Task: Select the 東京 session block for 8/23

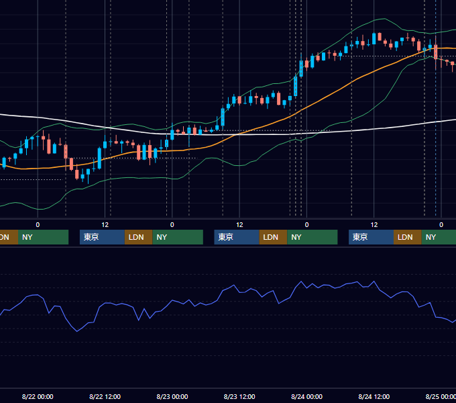Action: point(237,237)
